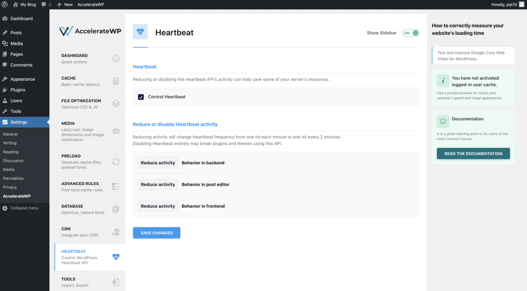Screen dimensions: 527x291
Task: Open Privacy settings submenu
Action: [x=10, y=187]
